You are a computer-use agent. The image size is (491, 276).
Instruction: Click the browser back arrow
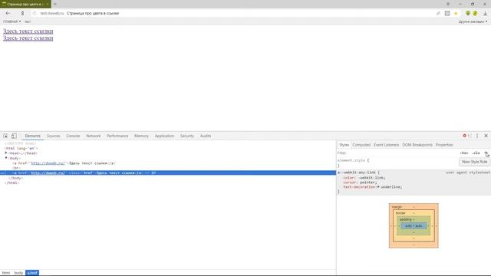click(8, 13)
